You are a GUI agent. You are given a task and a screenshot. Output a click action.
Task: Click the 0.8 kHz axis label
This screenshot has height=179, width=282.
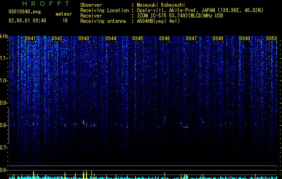[4, 125]
